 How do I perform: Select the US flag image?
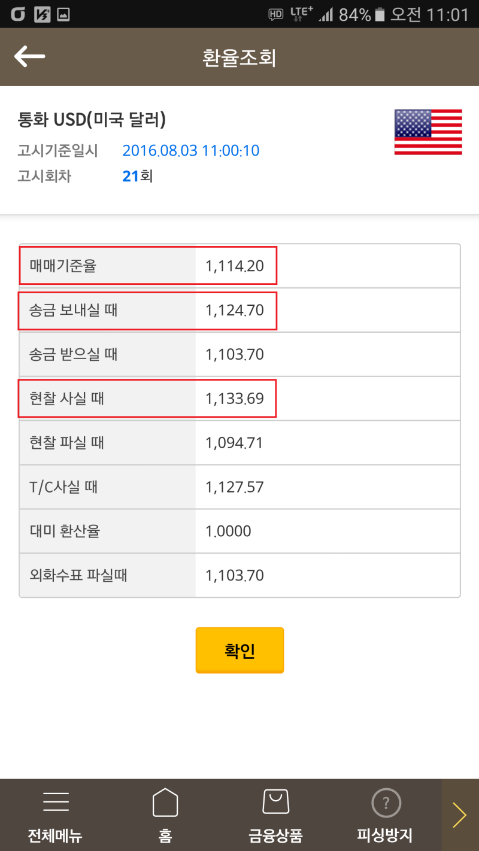428,133
